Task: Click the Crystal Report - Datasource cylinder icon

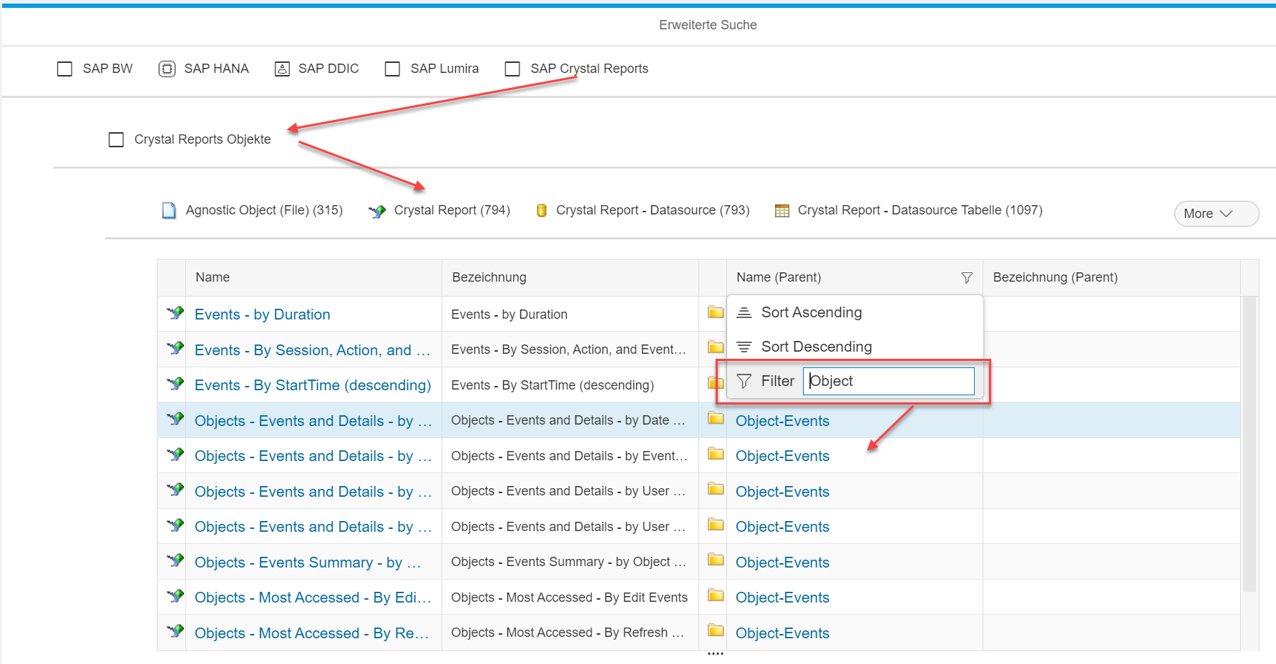Action: [x=542, y=211]
